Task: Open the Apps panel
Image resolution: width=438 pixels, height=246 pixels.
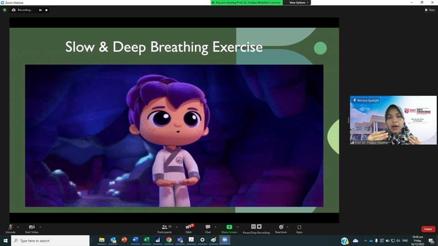Action: coord(299,228)
